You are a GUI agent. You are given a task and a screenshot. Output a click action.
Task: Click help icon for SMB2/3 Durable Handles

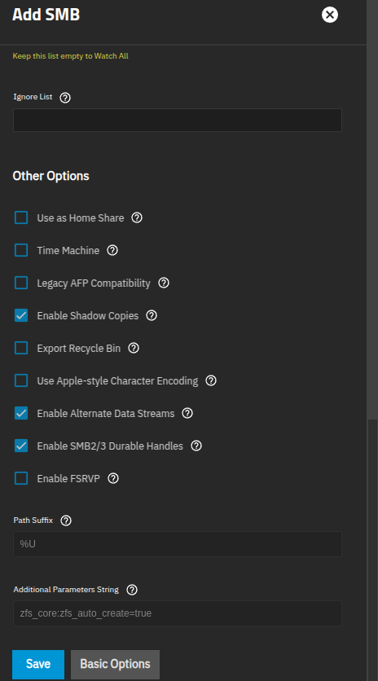point(196,446)
